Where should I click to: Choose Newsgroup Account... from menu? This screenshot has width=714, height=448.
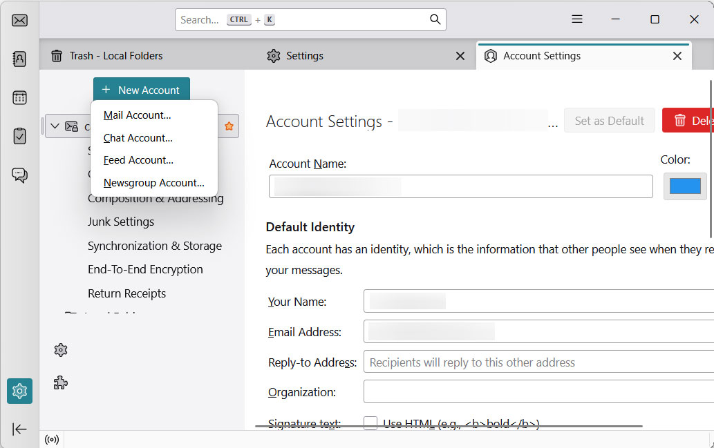[x=154, y=183]
